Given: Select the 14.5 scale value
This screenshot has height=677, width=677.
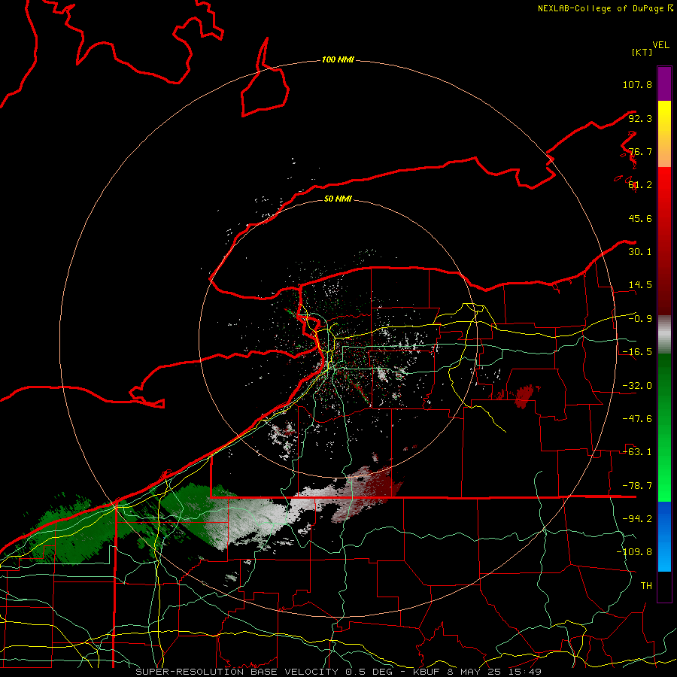Looking at the screenshot, I should tap(640, 285).
